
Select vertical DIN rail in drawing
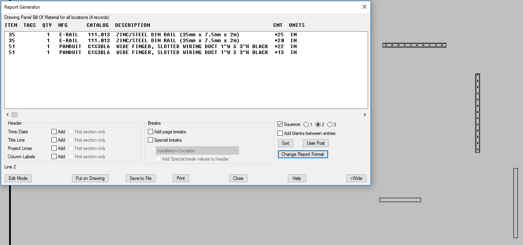[x=478, y=113]
